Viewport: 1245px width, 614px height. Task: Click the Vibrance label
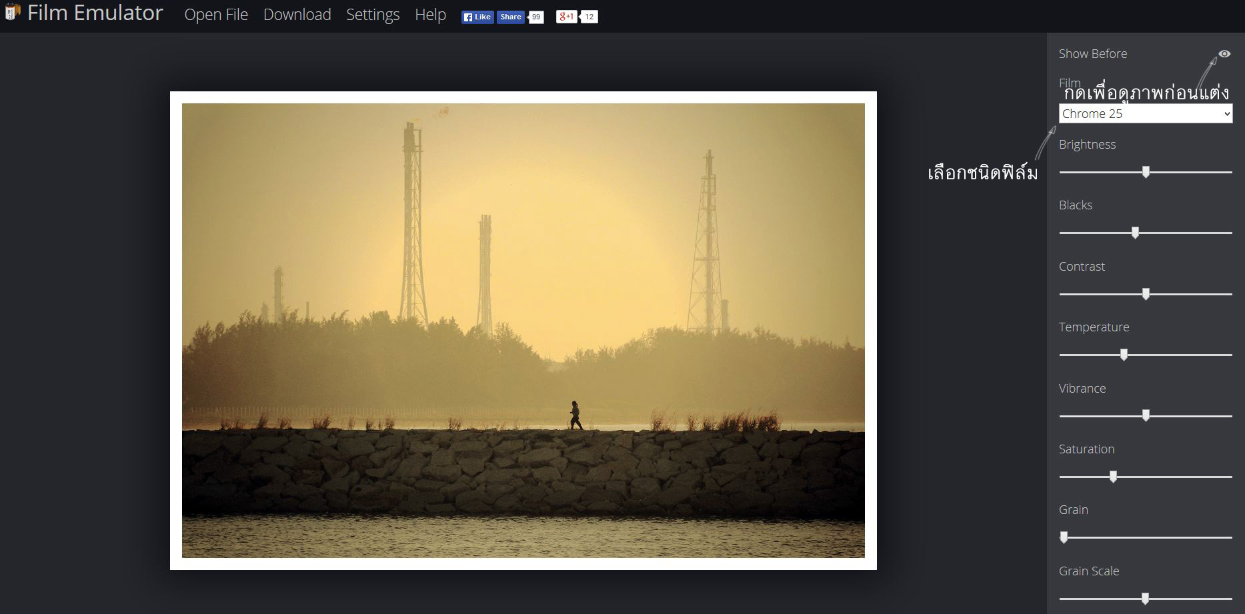1082,389
